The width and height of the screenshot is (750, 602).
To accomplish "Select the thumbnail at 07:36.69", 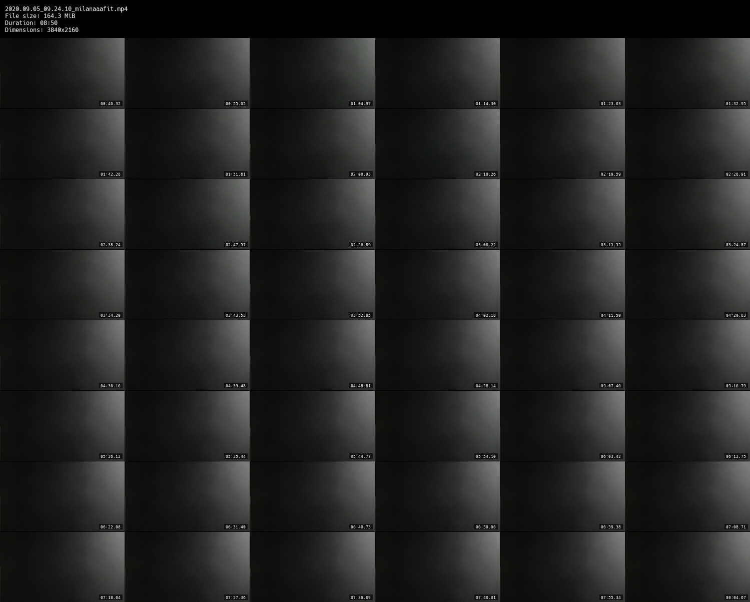I will click(312, 567).
